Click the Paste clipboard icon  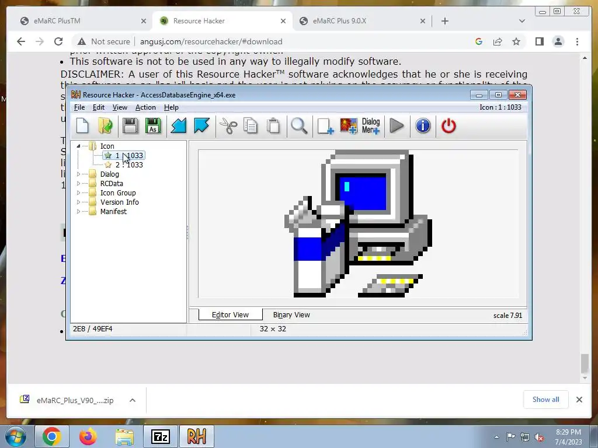pos(273,126)
